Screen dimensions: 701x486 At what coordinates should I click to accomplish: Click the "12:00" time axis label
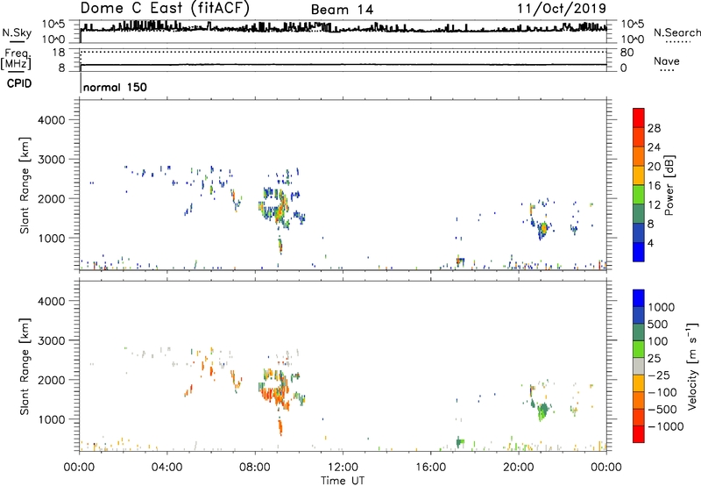pos(343,468)
